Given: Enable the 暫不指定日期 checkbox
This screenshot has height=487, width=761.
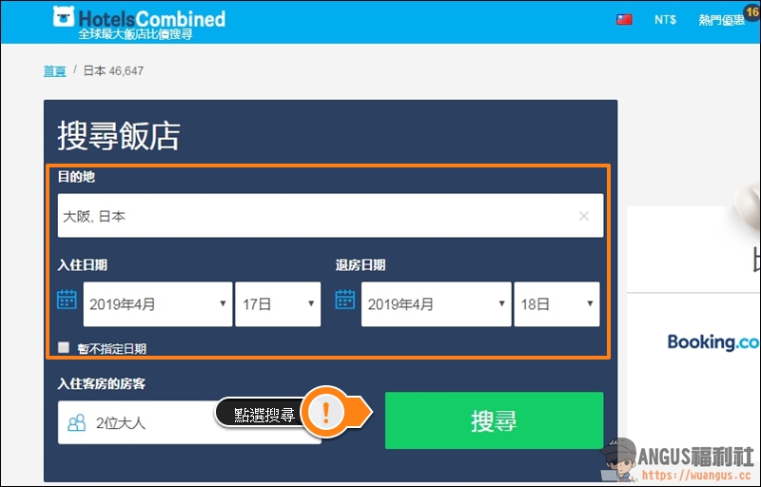Looking at the screenshot, I should tap(64, 348).
